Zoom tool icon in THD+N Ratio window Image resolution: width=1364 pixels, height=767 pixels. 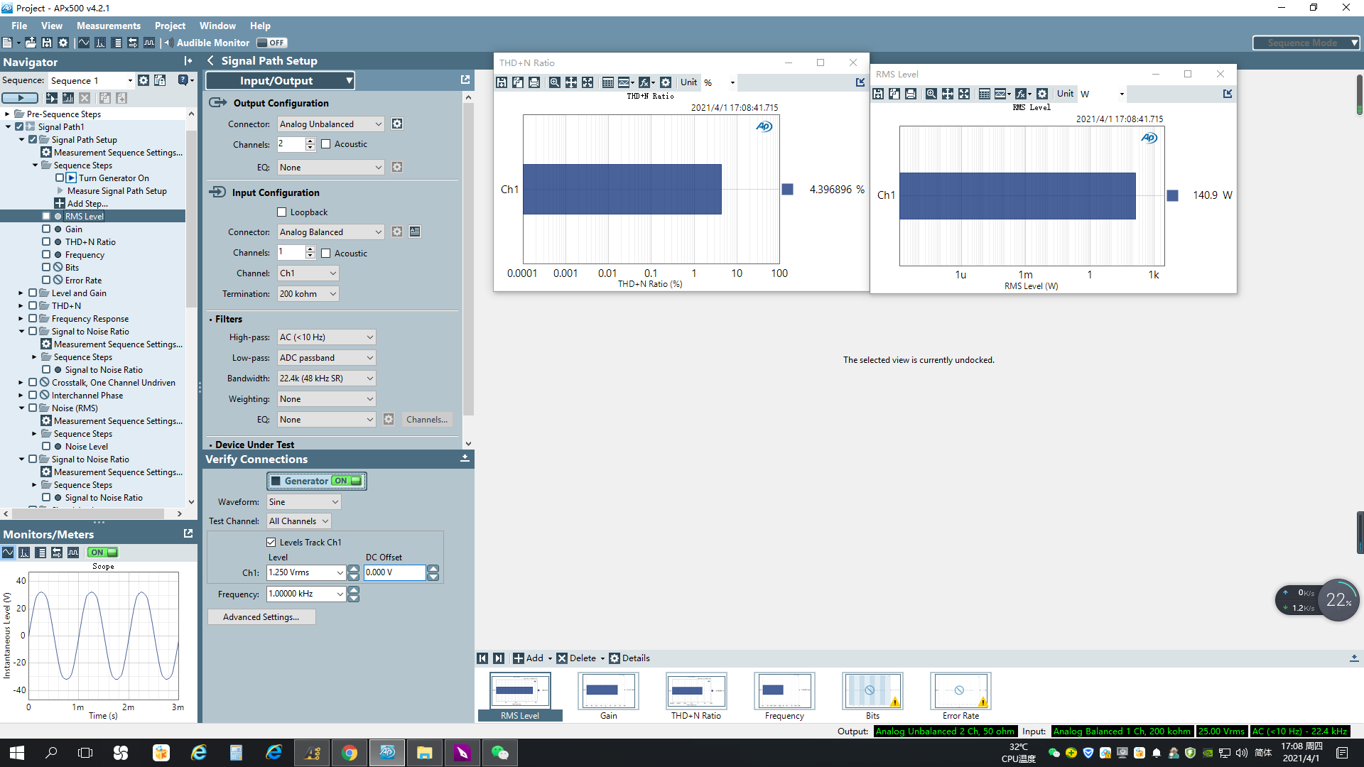pos(554,82)
